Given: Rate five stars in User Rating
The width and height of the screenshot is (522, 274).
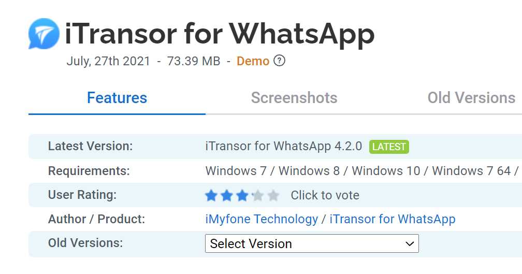Looking at the screenshot, I should pyautogui.click(x=273, y=195).
